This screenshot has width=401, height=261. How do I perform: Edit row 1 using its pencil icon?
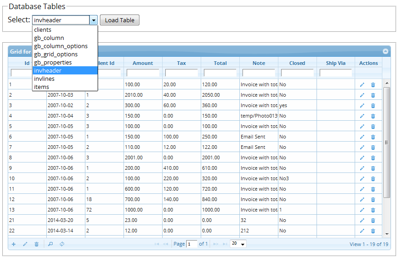point(362,84)
